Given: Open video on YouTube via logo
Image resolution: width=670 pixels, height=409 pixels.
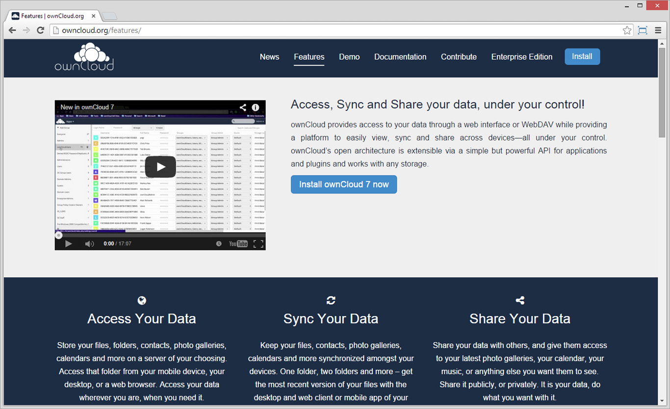Looking at the screenshot, I should [238, 243].
